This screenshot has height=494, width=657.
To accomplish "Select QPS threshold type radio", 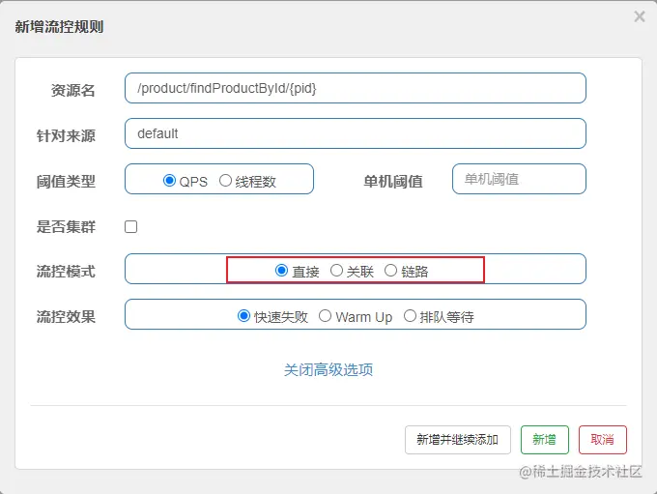I will [169, 181].
